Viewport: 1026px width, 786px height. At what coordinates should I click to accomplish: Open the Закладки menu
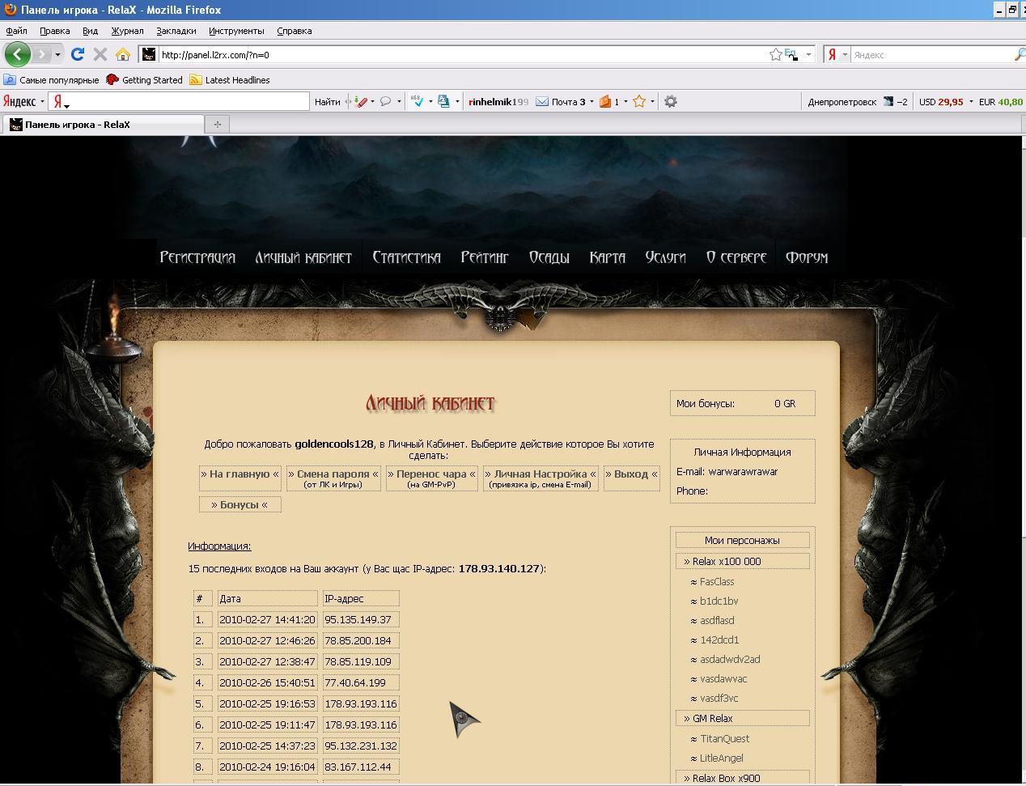[x=176, y=31]
